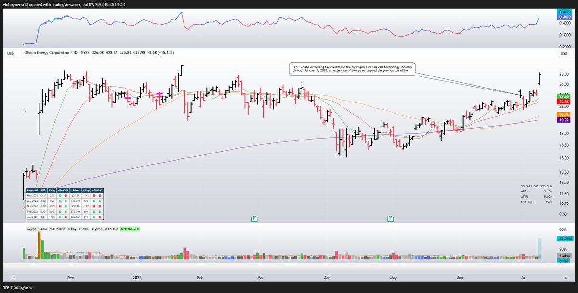Select the May 2024 row in earnings table

(64, 196)
